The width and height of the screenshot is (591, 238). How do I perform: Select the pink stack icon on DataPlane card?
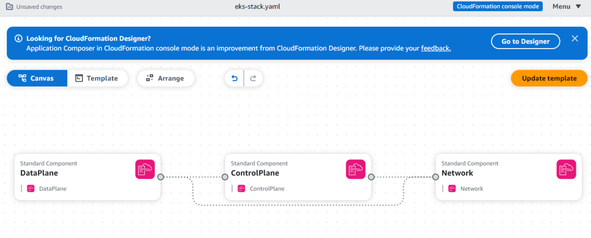pos(145,169)
